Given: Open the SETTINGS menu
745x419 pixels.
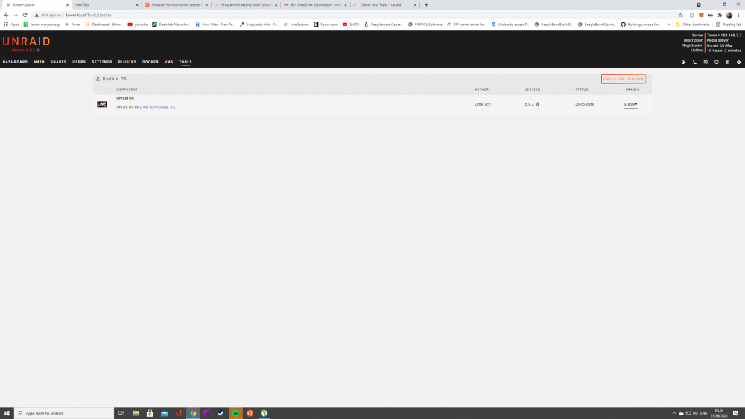Looking at the screenshot, I should click(x=101, y=63).
